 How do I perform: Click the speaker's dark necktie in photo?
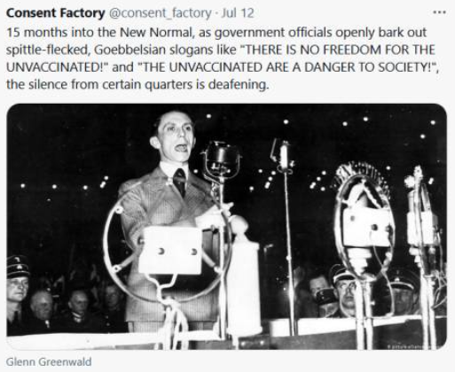click(x=180, y=182)
